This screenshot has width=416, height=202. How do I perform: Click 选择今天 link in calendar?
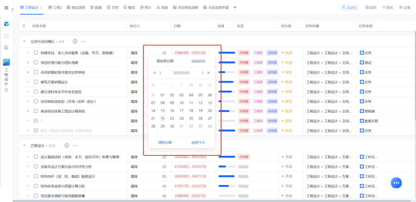[198, 143]
